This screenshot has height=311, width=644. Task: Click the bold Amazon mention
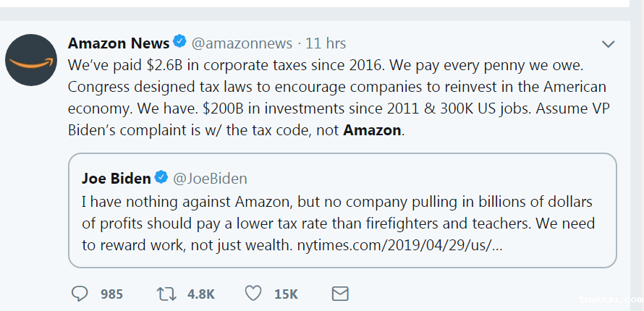tap(371, 130)
